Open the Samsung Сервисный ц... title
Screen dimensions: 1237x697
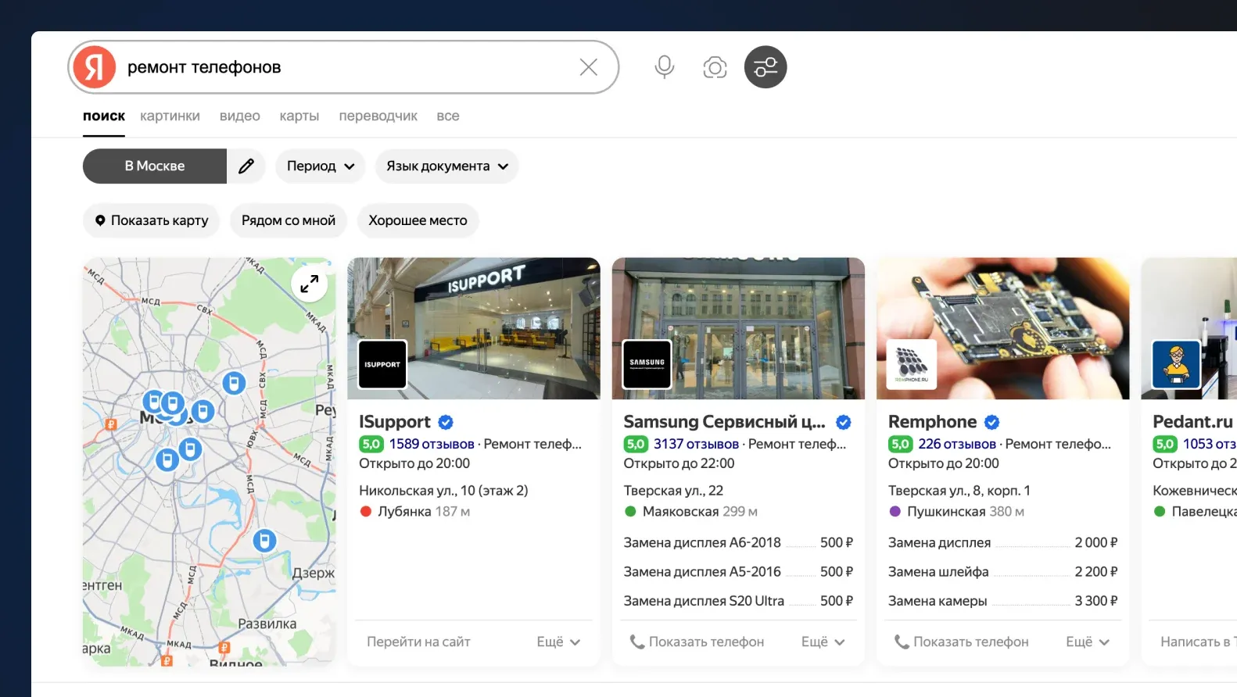(x=724, y=422)
